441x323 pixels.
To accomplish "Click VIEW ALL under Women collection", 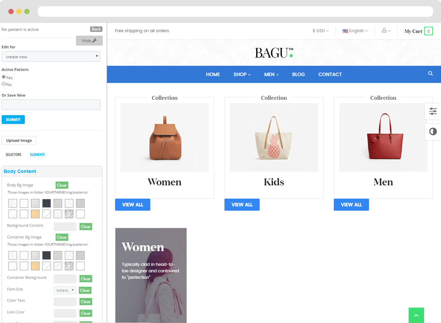I will pos(132,205).
